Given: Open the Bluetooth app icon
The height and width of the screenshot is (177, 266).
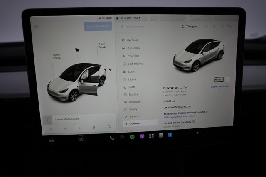Looking at the screenshot, I should (x=170, y=135).
